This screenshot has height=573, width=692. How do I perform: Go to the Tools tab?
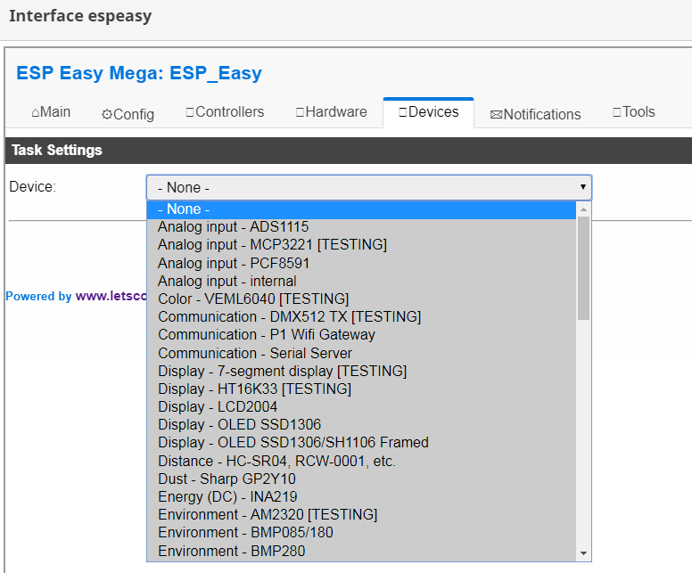point(634,112)
